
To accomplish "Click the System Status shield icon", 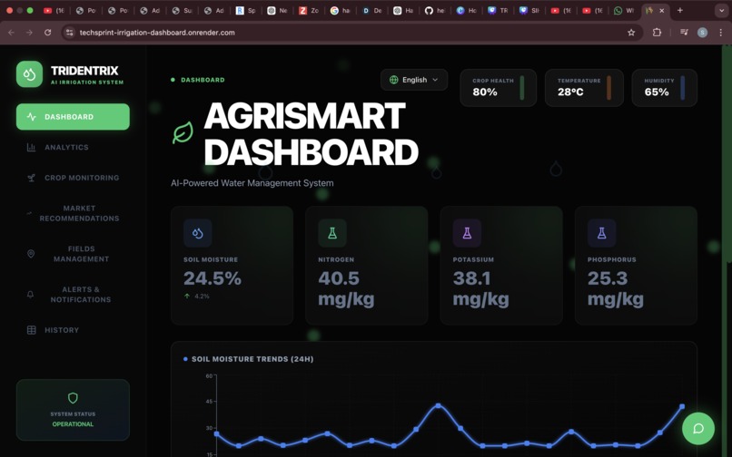I will (73, 398).
